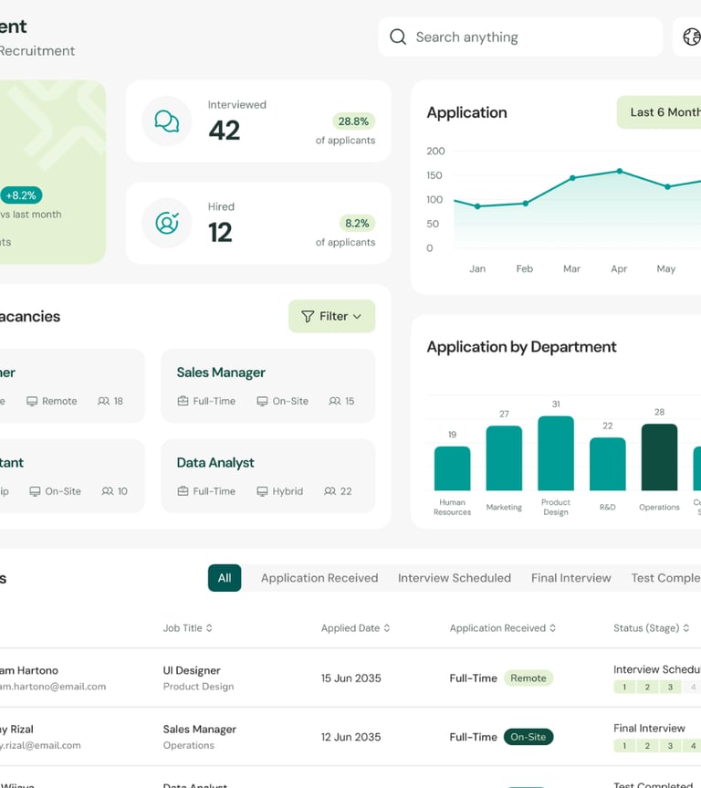The image size is (701, 788).
Task: Click monitor icon beside Remote
Action: tap(32, 401)
